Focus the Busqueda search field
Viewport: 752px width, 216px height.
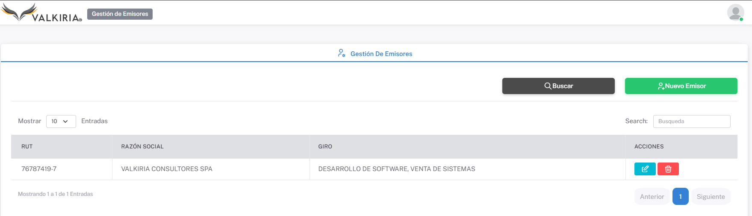(691, 121)
